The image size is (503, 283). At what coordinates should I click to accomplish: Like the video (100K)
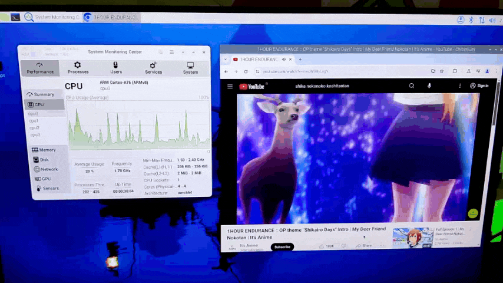(327, 246)
